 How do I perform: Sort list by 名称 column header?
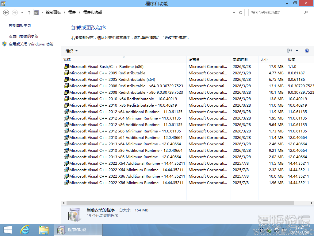(x=124, y=59)
